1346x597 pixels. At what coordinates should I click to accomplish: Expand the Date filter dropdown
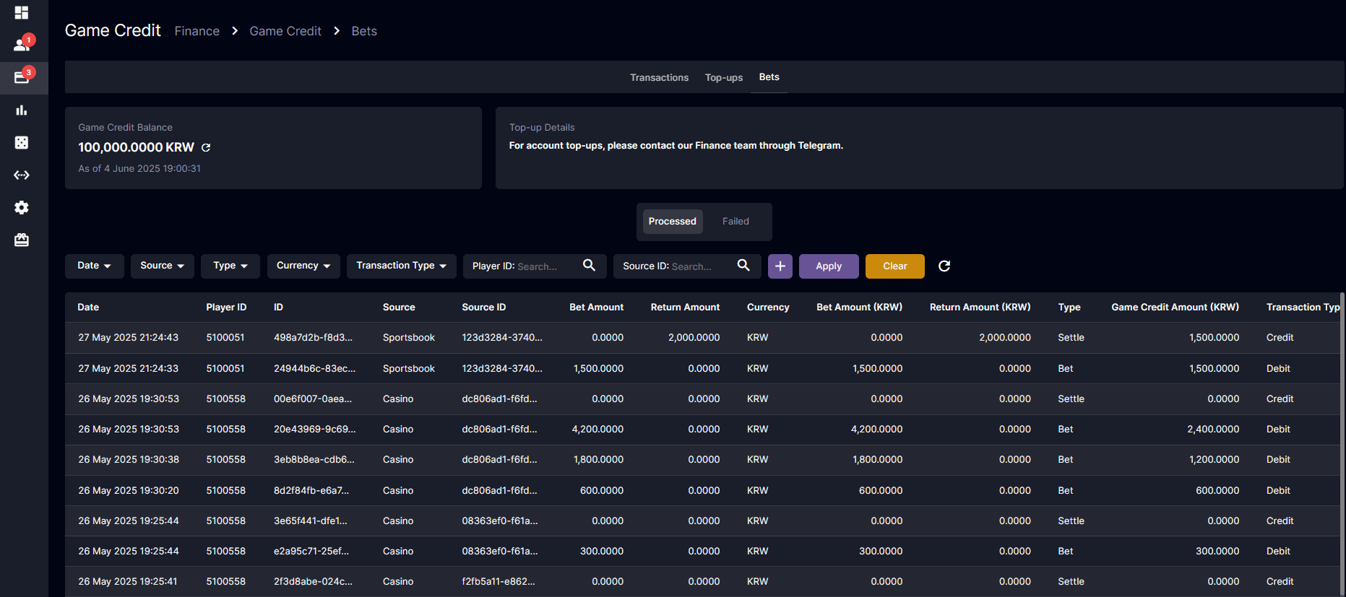coord(95,266)
